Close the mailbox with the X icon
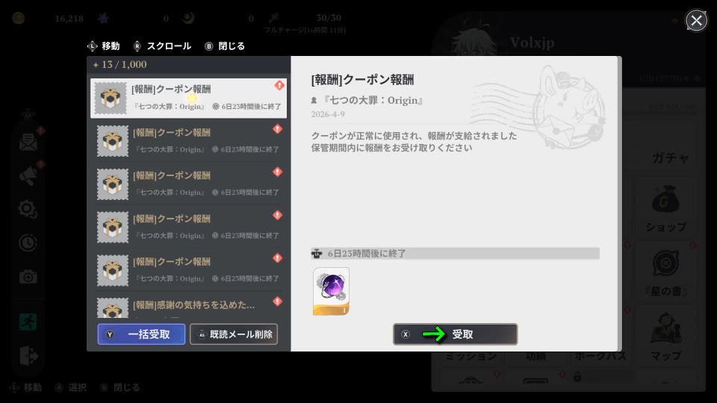This screenshot has height=403, width=717. coord(696,20)
